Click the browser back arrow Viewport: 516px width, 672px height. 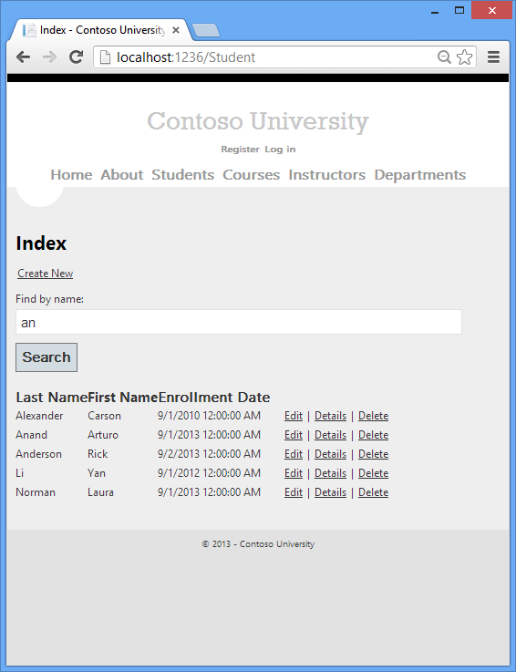pos(23,57)
